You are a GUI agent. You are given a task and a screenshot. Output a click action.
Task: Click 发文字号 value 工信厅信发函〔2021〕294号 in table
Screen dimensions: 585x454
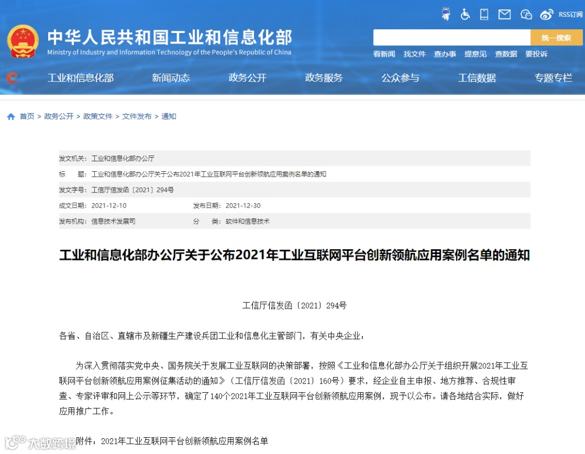tap(133, 190)
